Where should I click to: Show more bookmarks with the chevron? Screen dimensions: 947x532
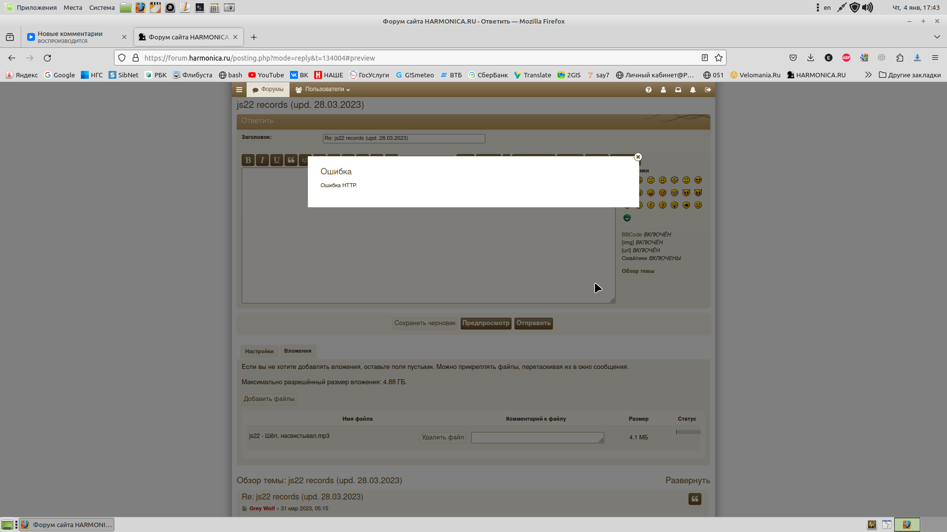point(868,75)
